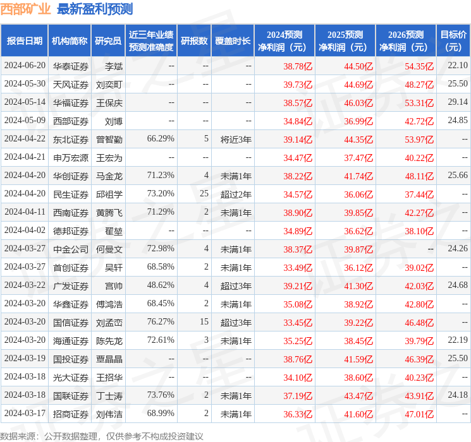471x442 pixels.
Task: Click analyst name 黄腾飞
Action: tap(109, 212)
